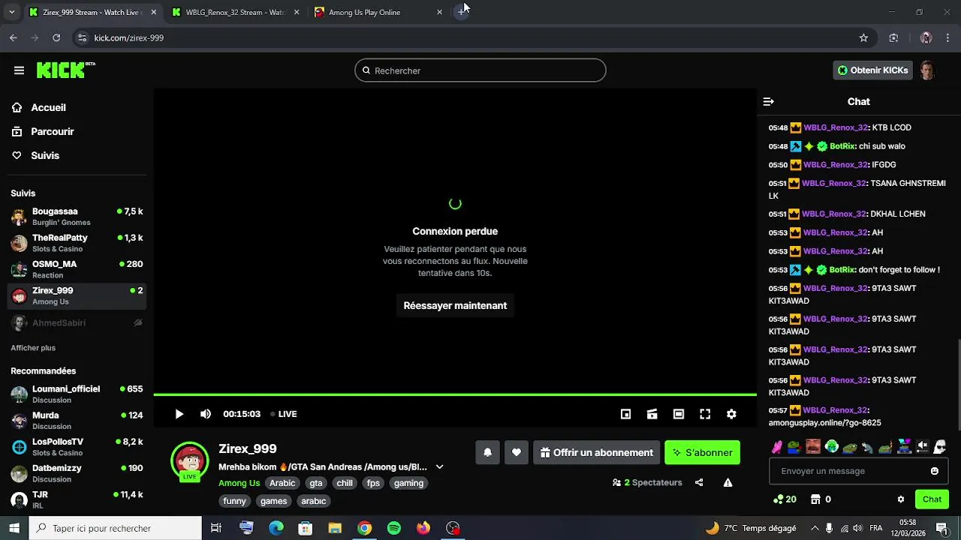Viewport: 961px width, 540px height.
Task: Open Bougassaa channel in Suivis list
Action: pos(77,217)
